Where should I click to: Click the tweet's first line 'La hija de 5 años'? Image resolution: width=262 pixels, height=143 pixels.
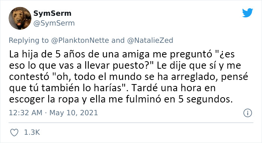[x=48, y=54]
